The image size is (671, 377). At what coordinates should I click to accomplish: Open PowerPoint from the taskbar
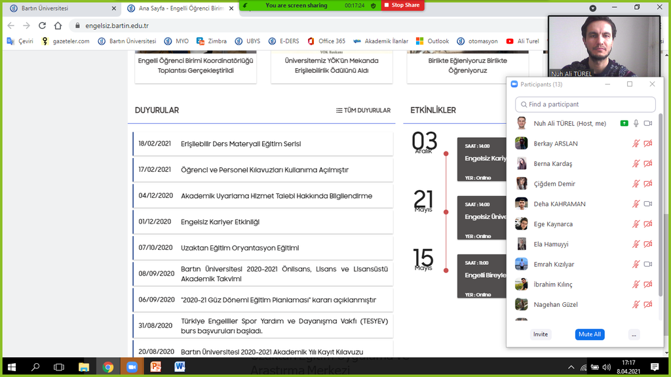click(x=155, y=367)
